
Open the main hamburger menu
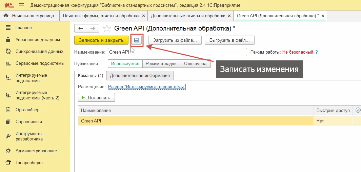pos(21,5)
